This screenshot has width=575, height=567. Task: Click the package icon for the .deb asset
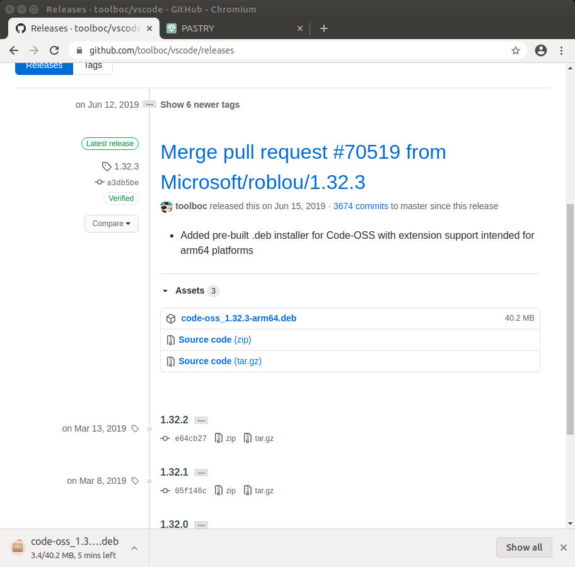click(x=171, y=319)
